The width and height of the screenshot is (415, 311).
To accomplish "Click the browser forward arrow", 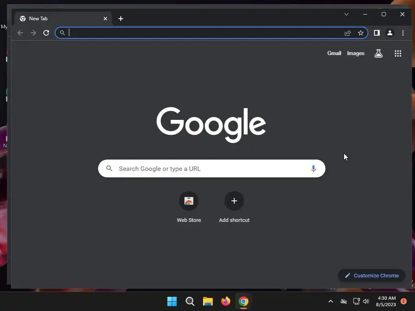I will [x=33, y=33].
